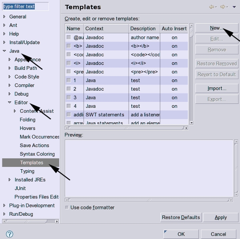This screenshot has width=240, height=239.
Task: Toggle the <pre> template checkbox
Action: coord(69,72)
